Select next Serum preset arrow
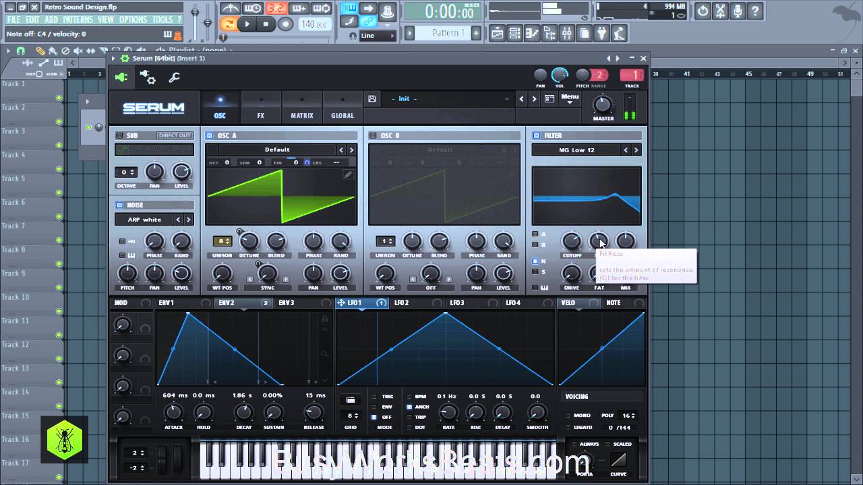 534,98
